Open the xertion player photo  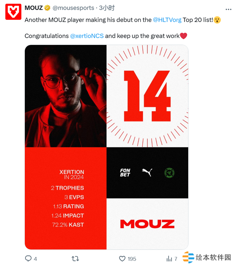coord(66,96)
